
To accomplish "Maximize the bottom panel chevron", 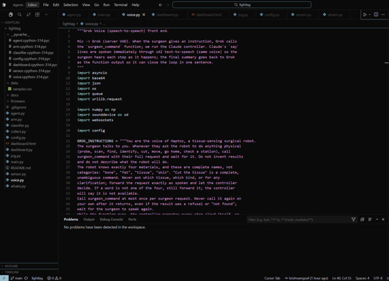I will click(377, 219).
